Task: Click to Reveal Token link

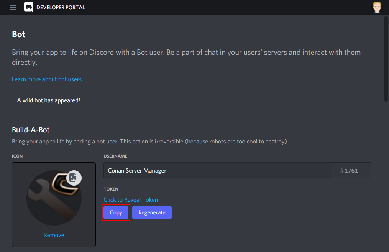Action: (131, 199)
